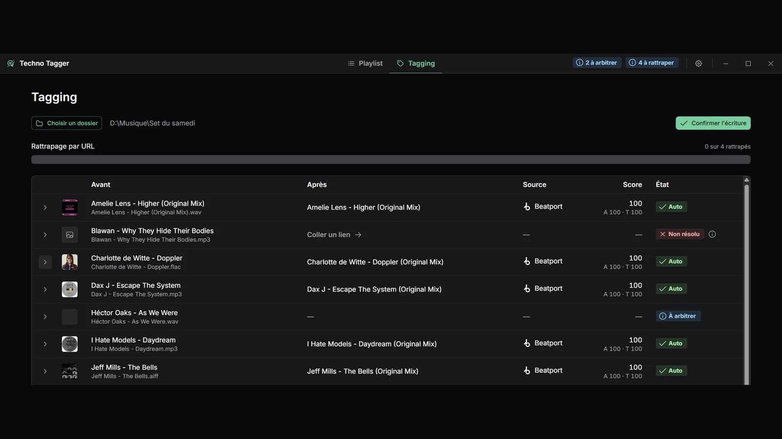Click Beatport icon in Jeff Mills row
Viewport: 782px width, 439px height.
pos(527,371)
